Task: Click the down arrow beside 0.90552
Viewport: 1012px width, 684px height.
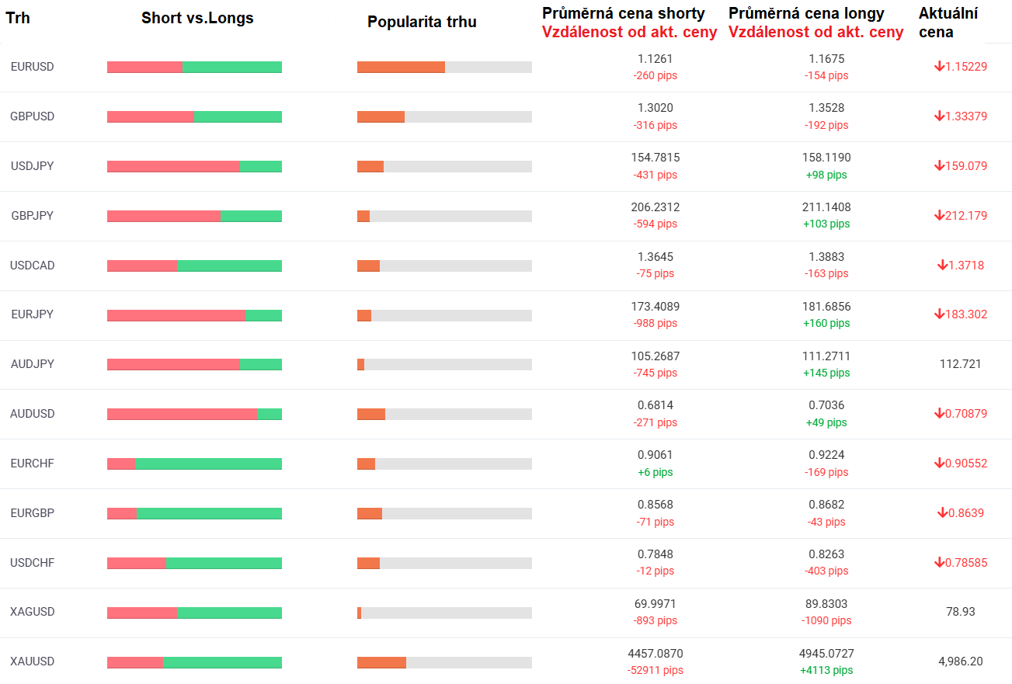Action: pos(939,464)
